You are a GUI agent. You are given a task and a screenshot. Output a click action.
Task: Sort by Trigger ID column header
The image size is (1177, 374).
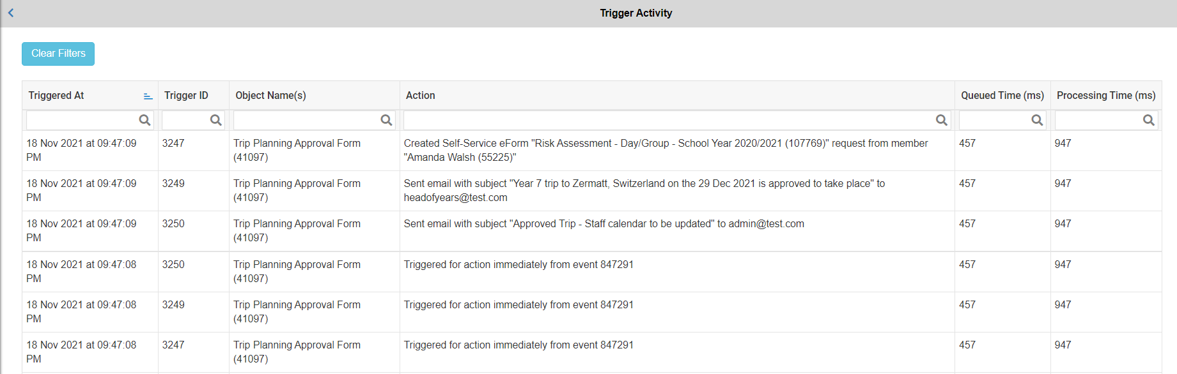point(186,96)
